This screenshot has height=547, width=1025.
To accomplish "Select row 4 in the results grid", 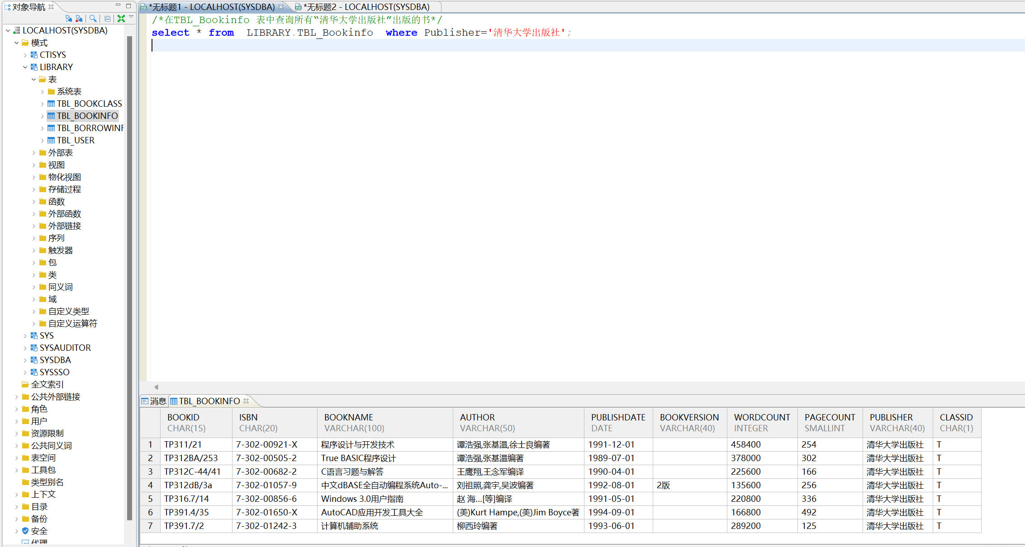I will 150,485.
